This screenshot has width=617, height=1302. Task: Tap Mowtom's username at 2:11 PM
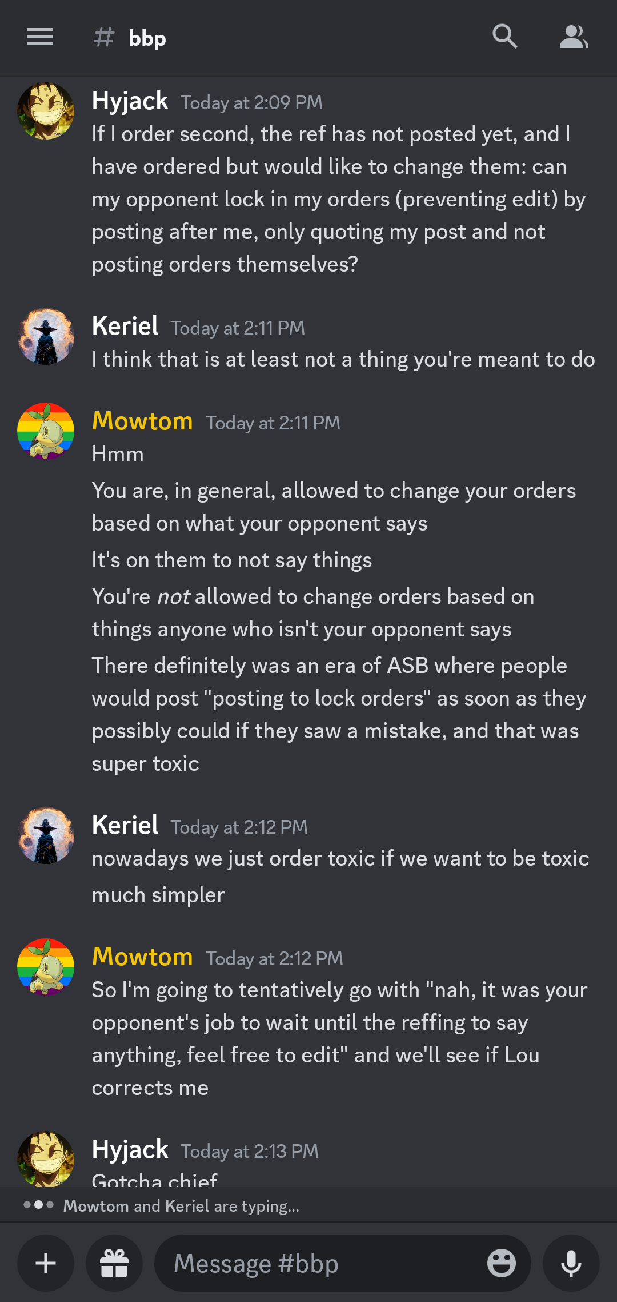tap(142, 421)
